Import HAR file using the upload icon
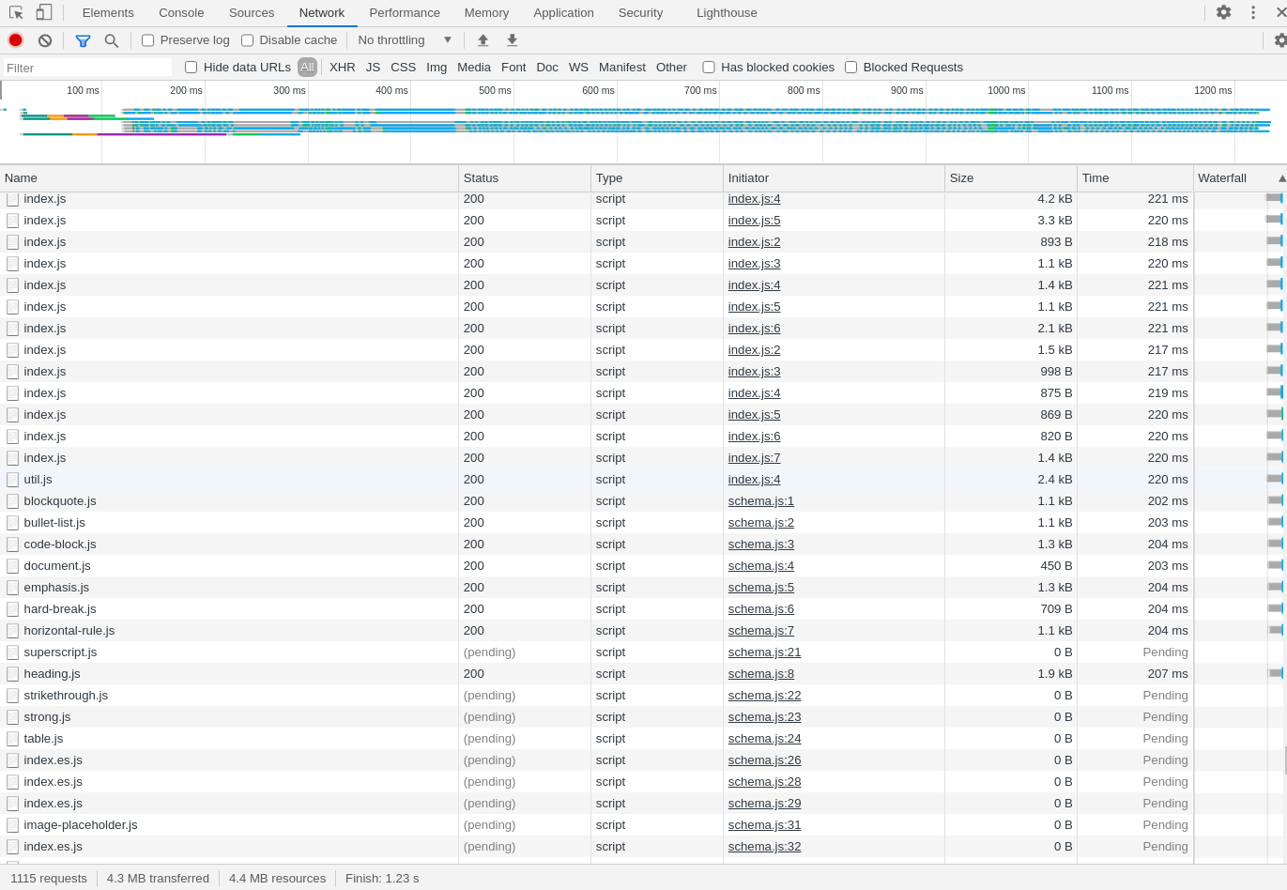 [483, 39]
